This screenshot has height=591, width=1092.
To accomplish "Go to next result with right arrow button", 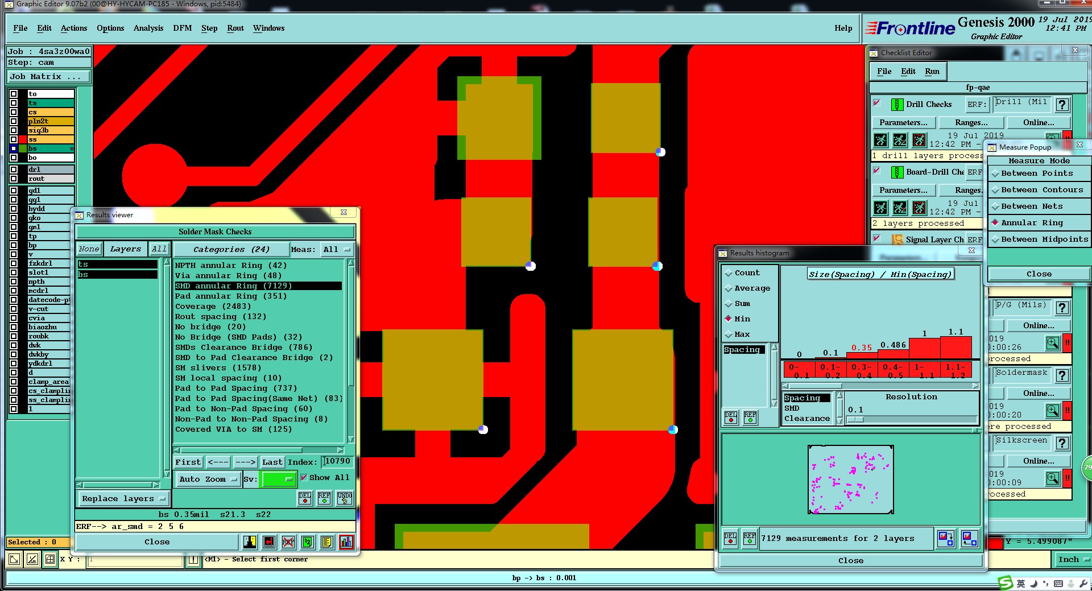I will pos(245,462).
